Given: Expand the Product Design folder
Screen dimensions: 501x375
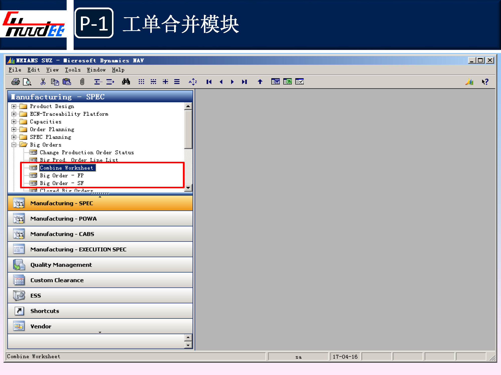Looking at the screenshot, I should (14, 106).
